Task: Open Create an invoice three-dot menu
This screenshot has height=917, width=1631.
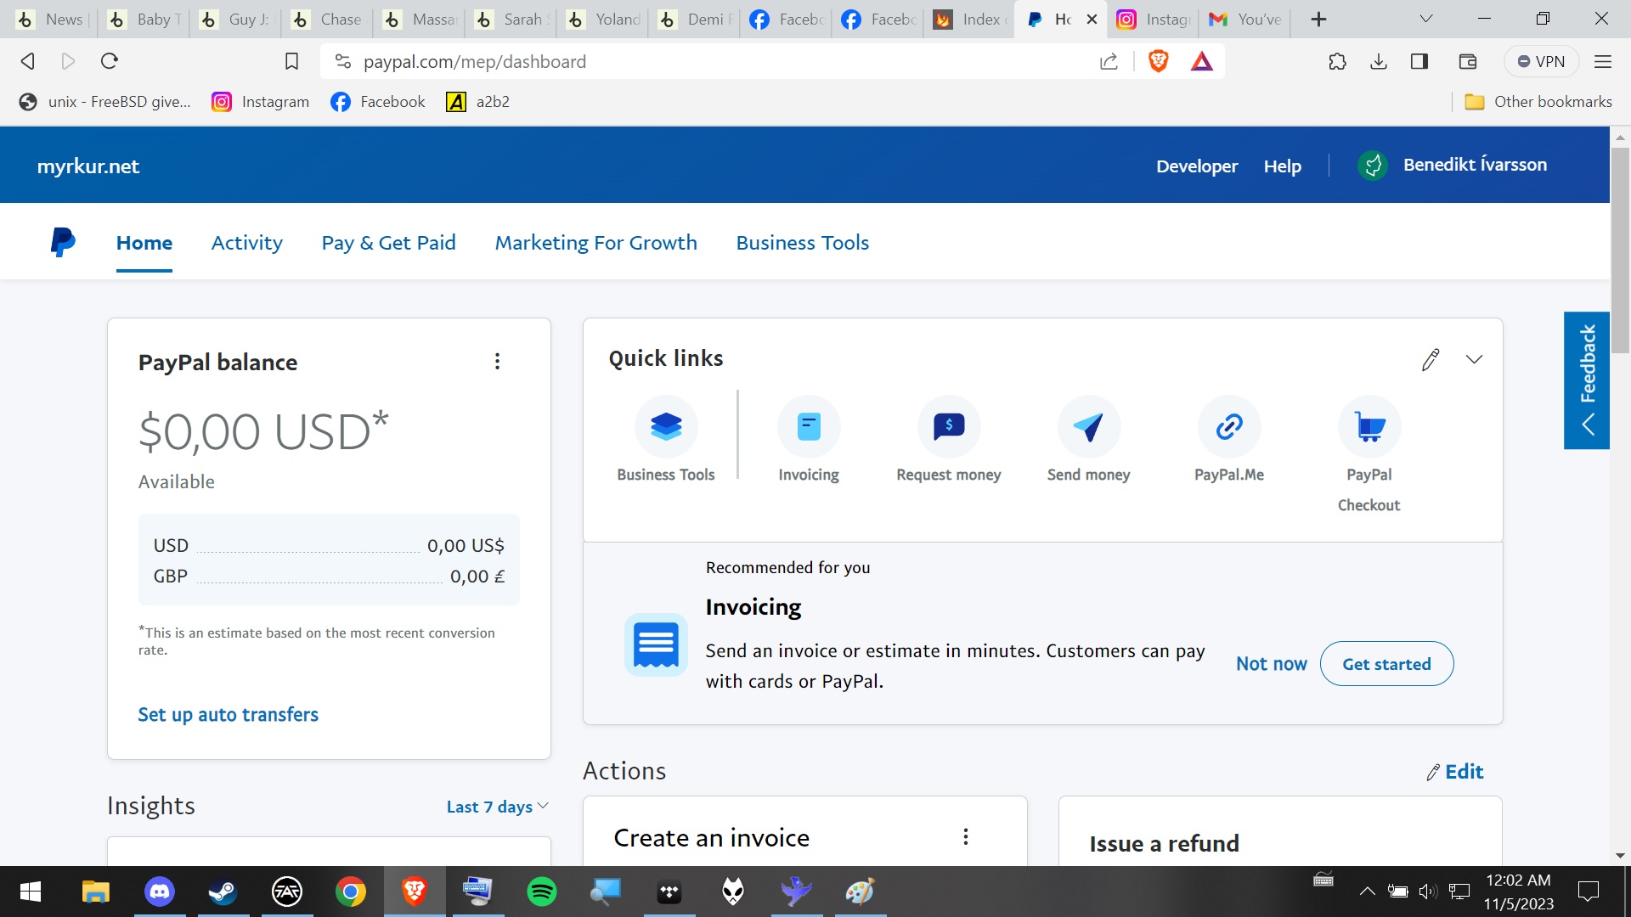Action: (966, 837)
